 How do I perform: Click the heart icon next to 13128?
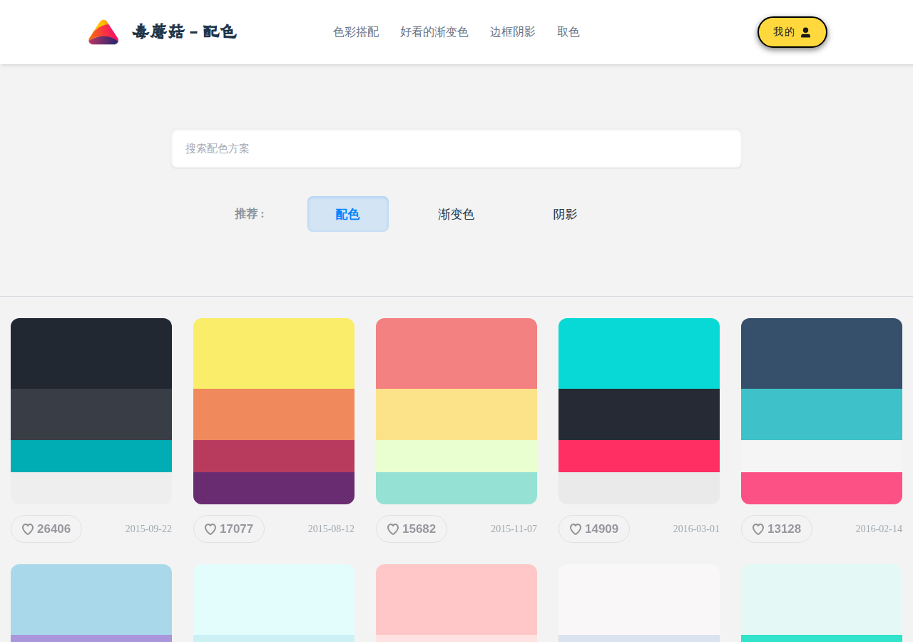758,529
